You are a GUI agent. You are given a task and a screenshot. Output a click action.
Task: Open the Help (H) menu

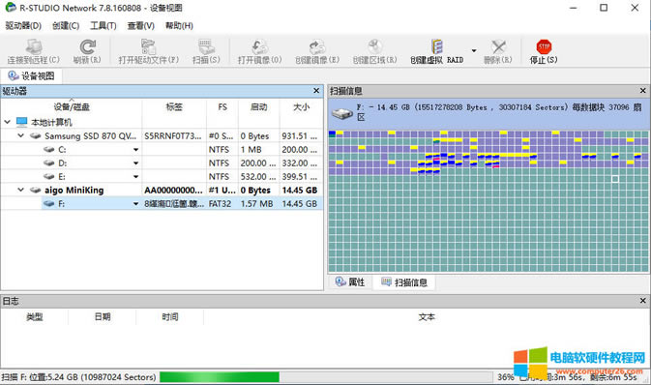[179, 26]
